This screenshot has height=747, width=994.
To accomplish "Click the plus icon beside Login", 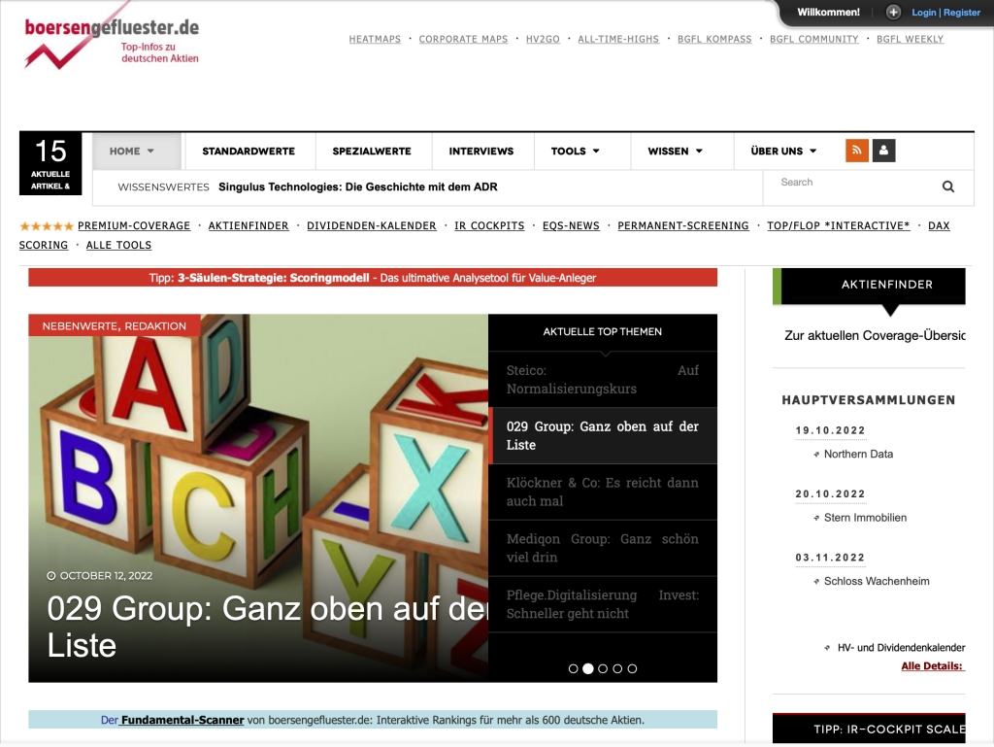I will (893, 13).
